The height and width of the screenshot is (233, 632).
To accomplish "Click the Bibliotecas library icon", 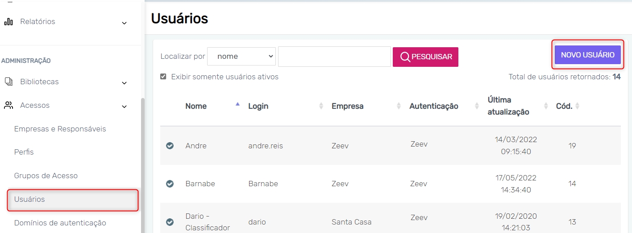I will point(8,82).
